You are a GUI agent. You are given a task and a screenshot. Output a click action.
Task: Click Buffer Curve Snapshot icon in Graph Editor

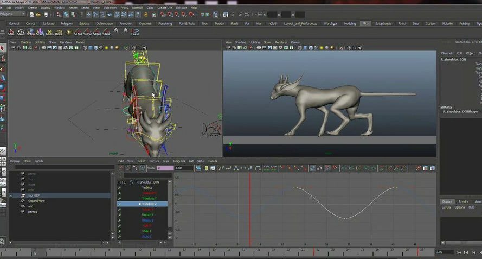pyautogui.click(x=266, y=168)
